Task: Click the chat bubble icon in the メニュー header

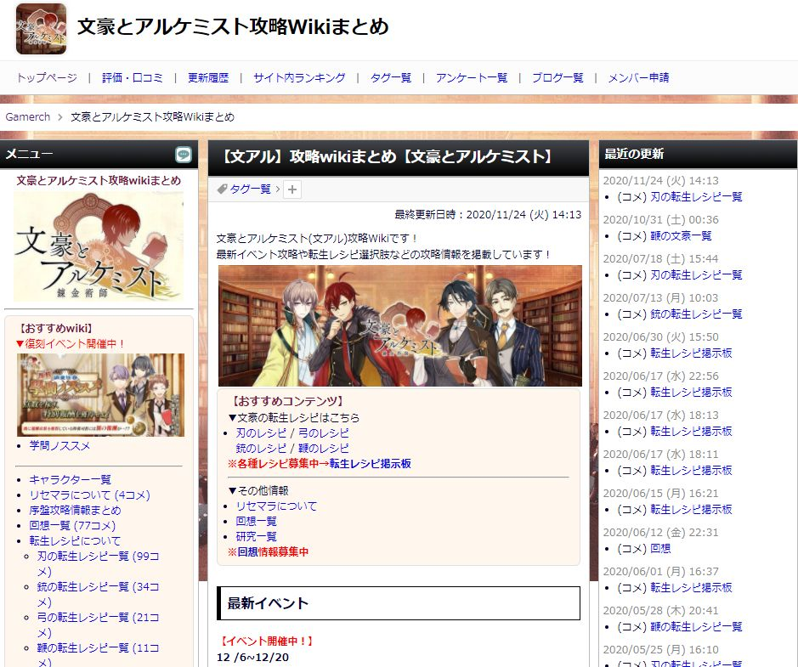Action: tap(184, 155)
